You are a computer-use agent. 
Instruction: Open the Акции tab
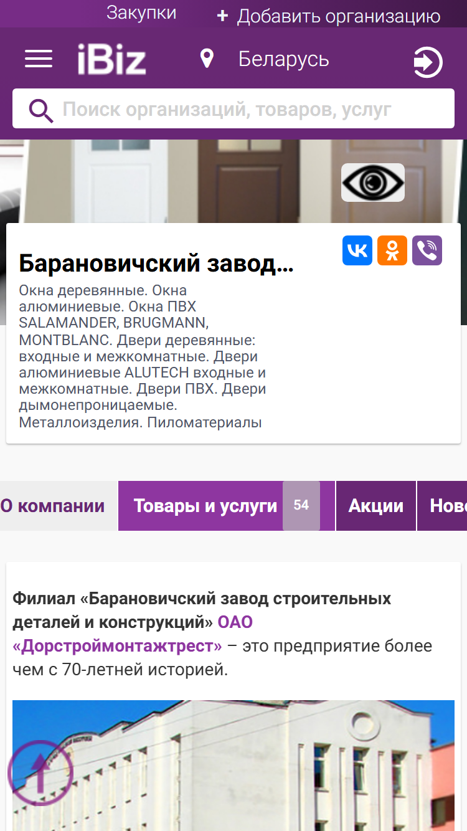tap(376, 506)
